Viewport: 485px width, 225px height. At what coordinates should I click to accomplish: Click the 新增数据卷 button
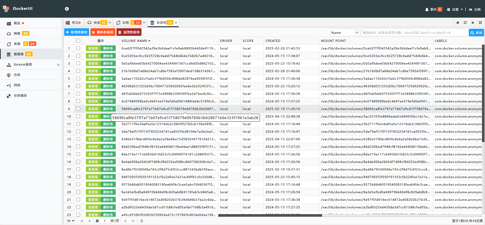(x=77, y=32)
